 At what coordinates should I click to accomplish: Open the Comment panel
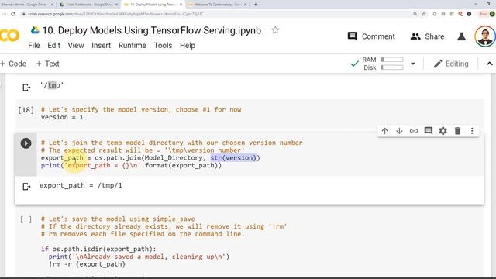tap(371, 36)
